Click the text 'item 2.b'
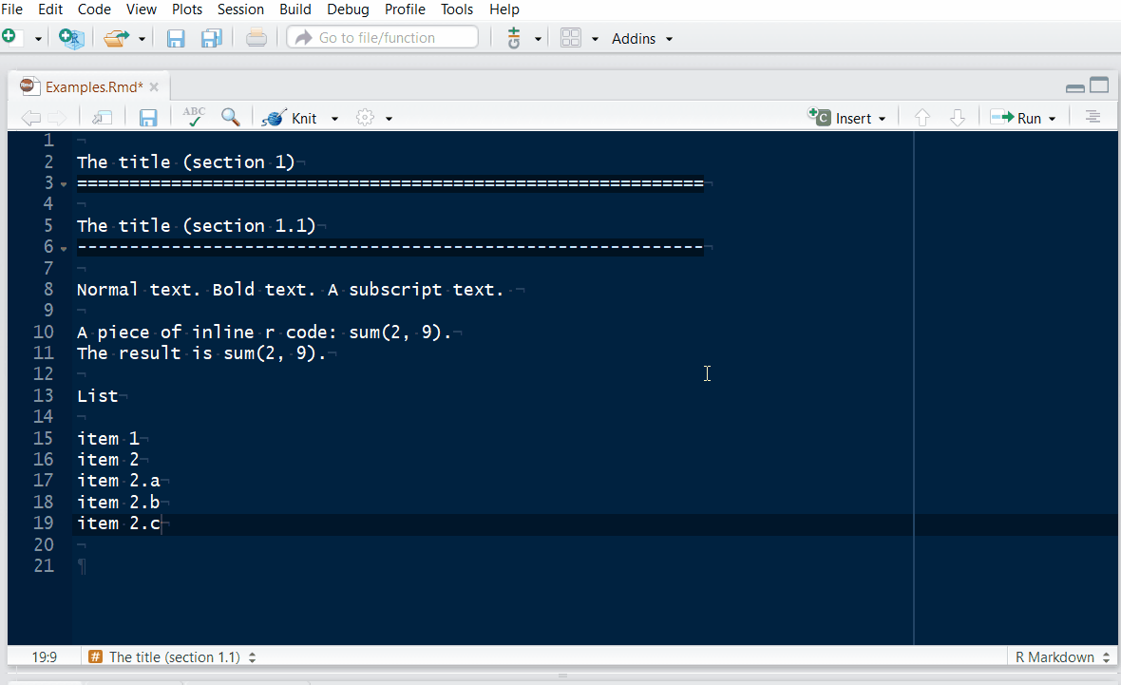The image size is (1121, 685). click(119, 502)
